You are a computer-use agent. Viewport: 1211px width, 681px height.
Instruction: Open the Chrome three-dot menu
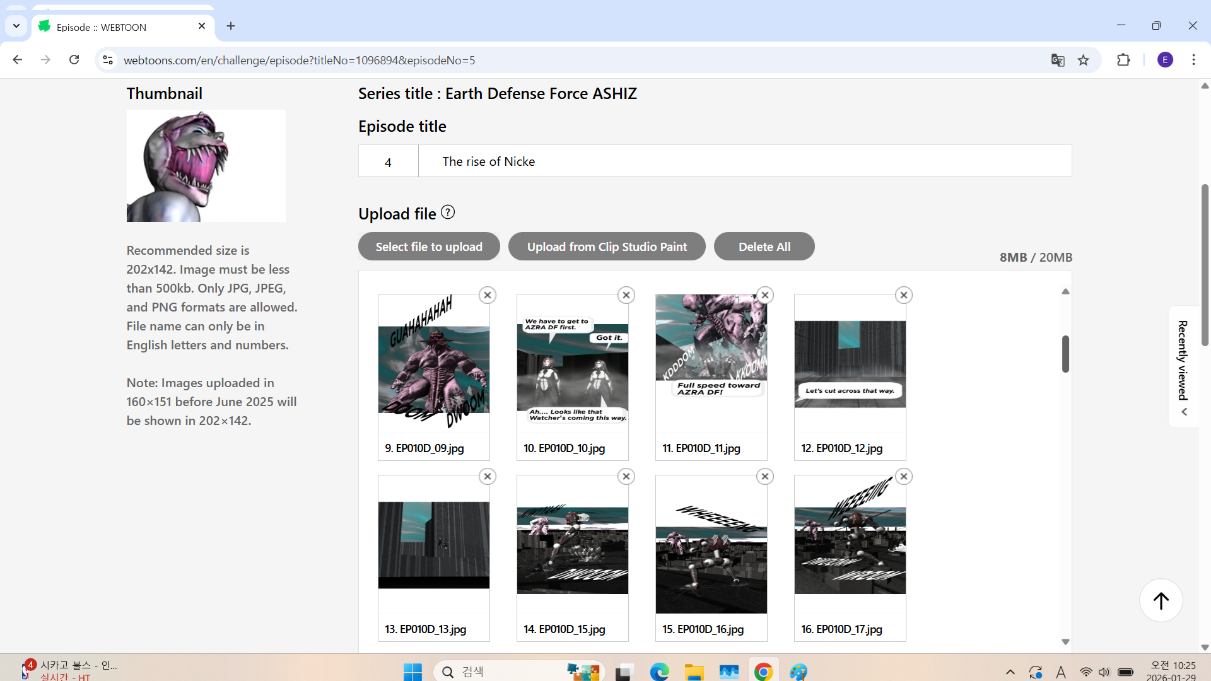(1193, 60)
